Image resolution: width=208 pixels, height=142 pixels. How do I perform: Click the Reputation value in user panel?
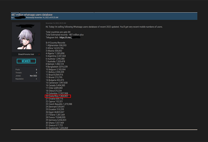coord(36,79)
